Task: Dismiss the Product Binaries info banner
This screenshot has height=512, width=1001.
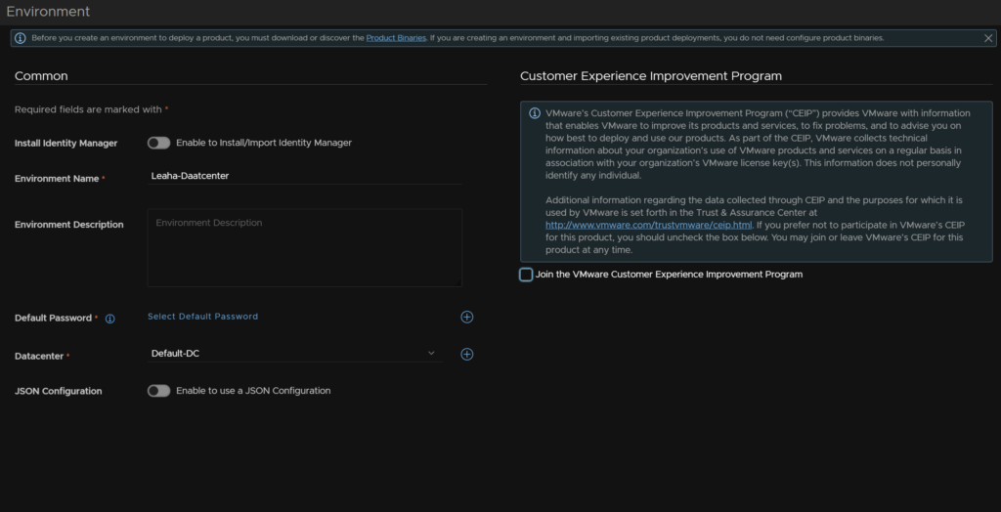Action: 988,38
